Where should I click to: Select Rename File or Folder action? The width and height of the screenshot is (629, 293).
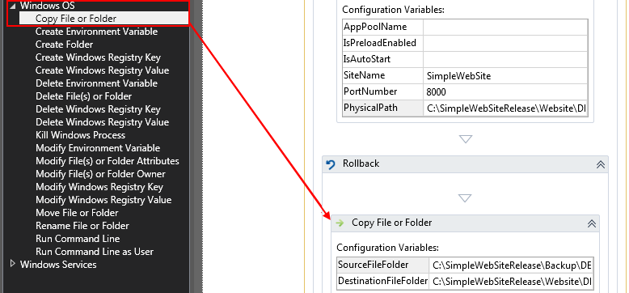click(82, 226)
